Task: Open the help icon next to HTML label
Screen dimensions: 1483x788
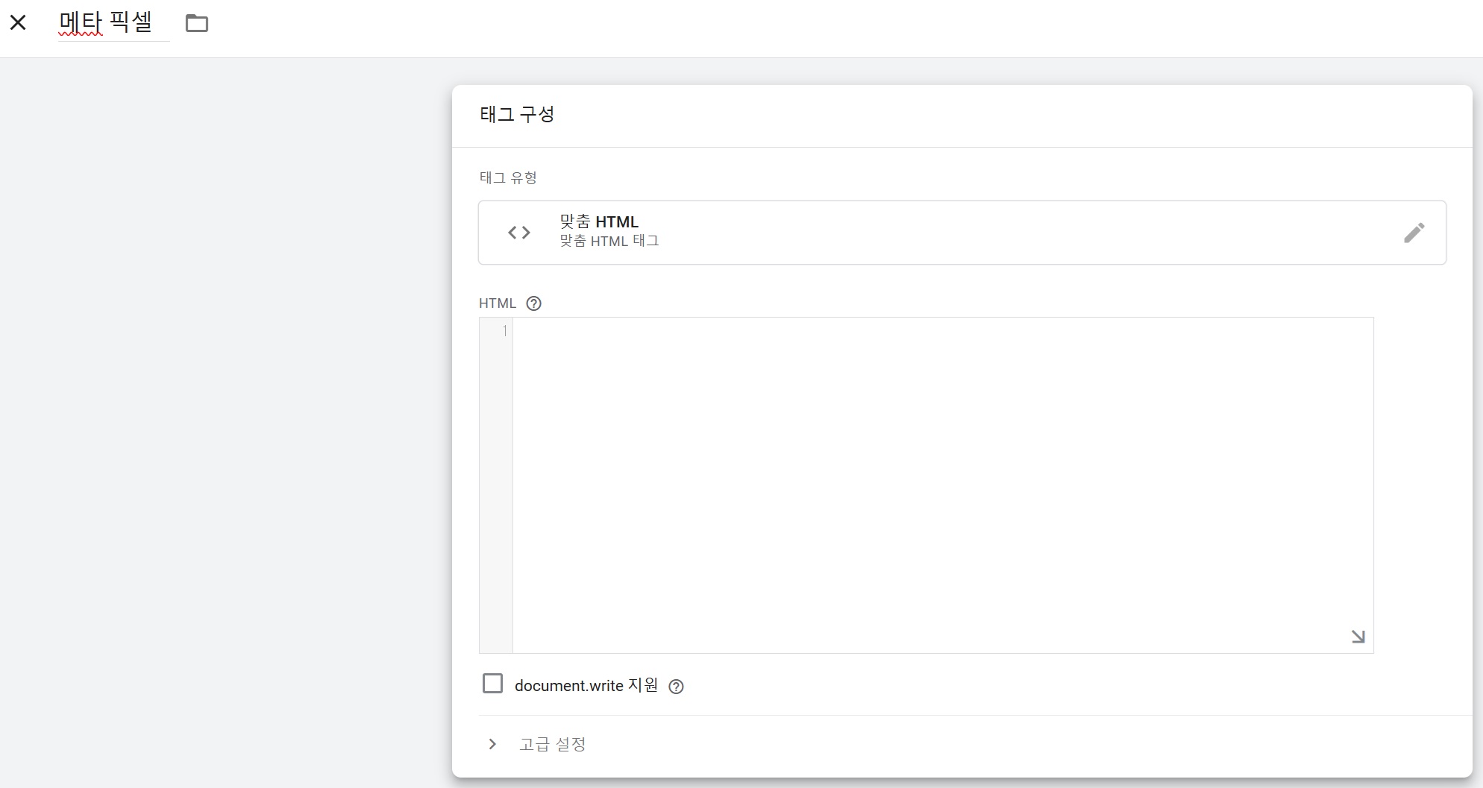Action: point(534,303)
